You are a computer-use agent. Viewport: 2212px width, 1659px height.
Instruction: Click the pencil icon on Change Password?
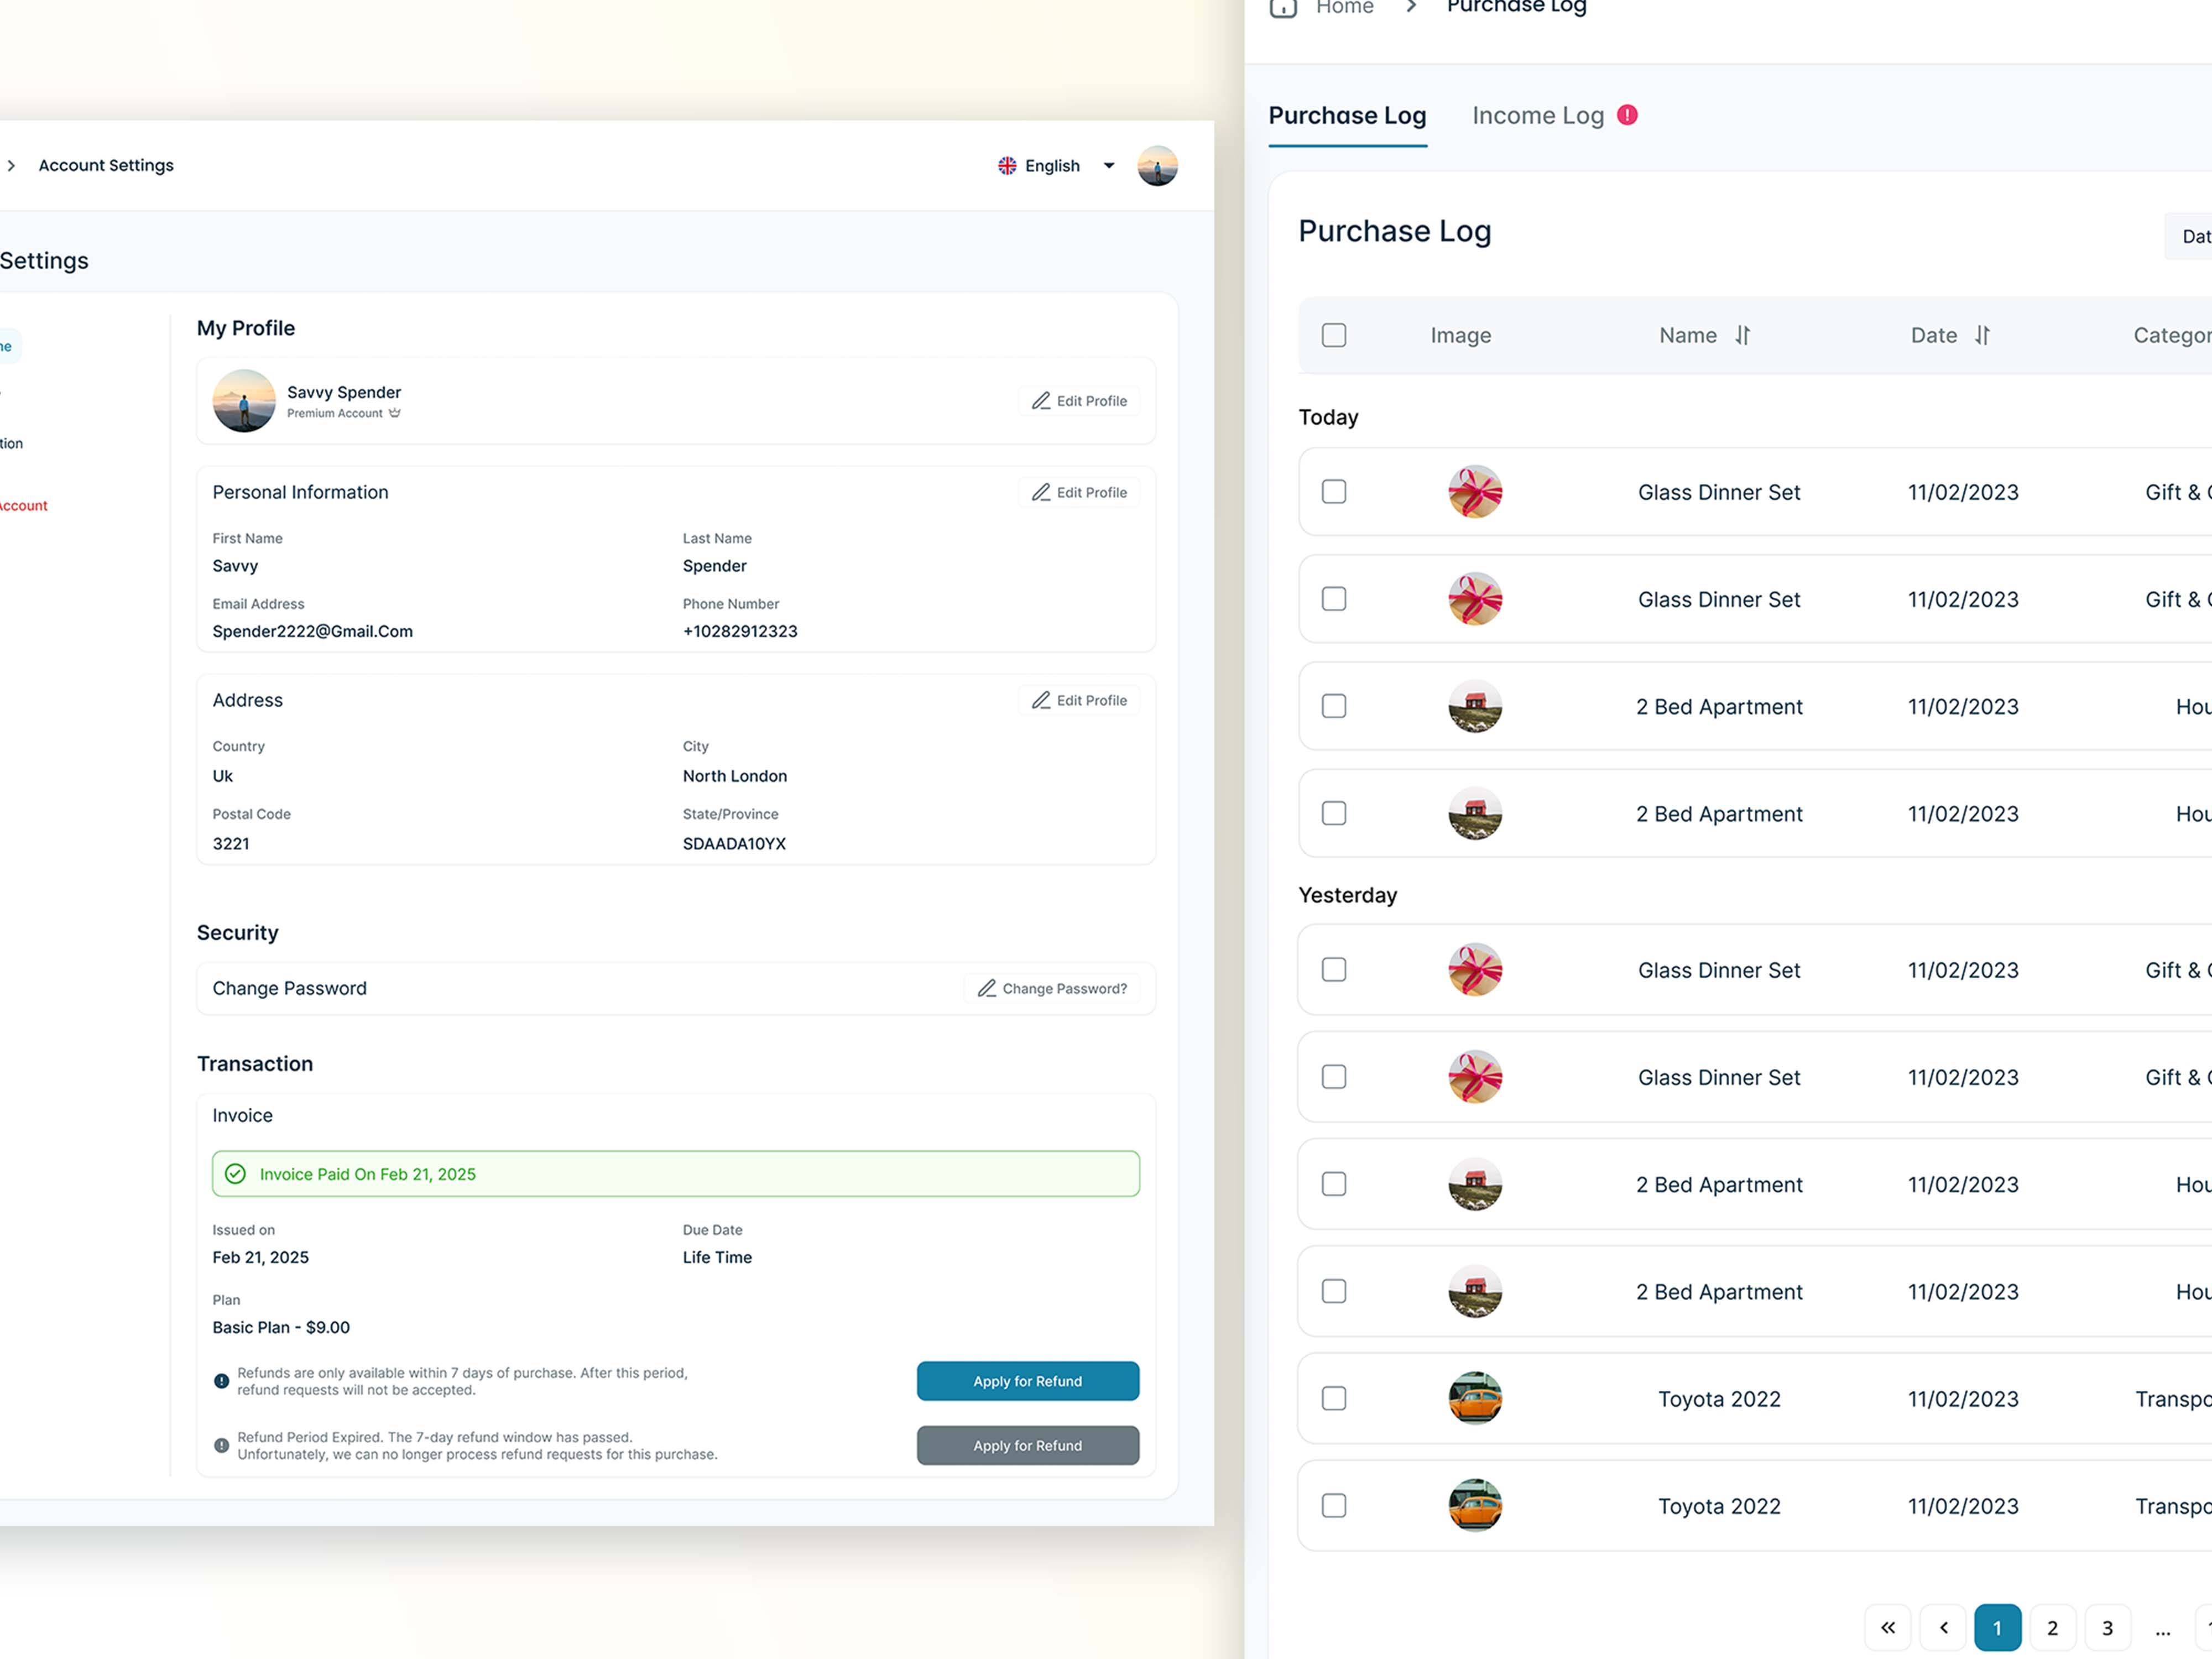click(x=987, y=988)
